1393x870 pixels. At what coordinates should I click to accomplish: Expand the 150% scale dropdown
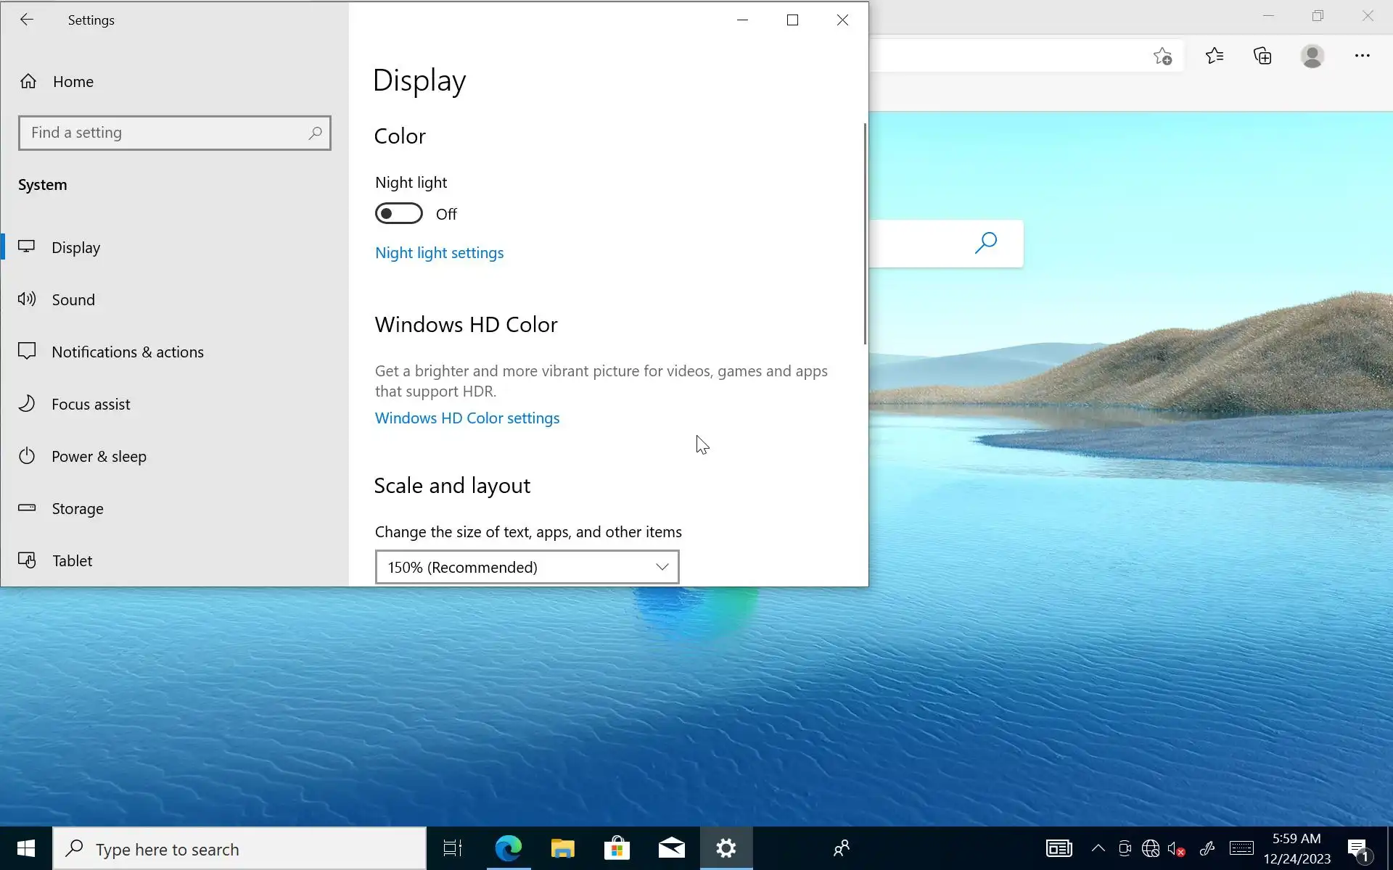click(527, 567)
